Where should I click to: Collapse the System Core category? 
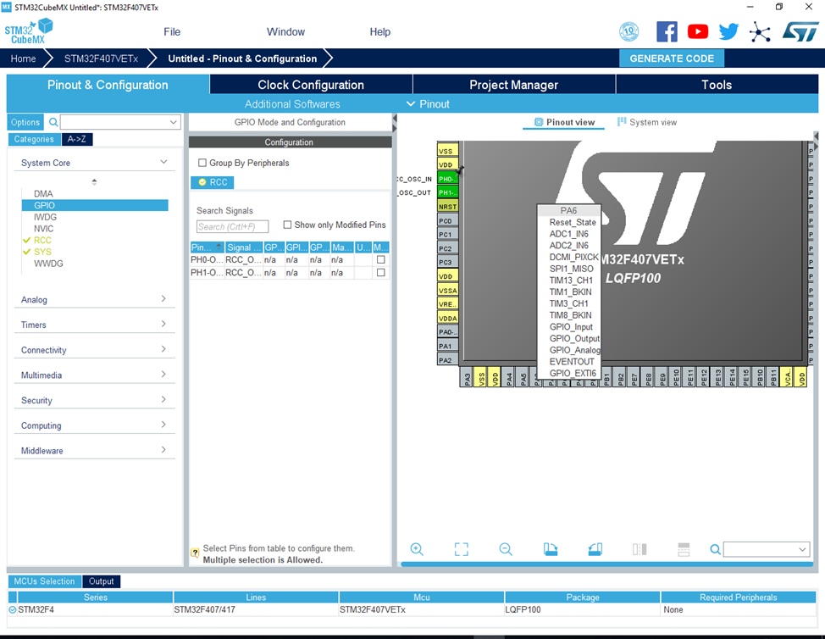(163, 162)
